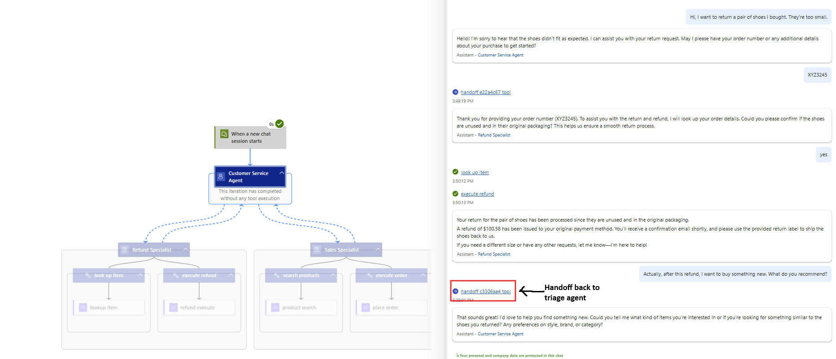The width and height of the screenshot is (836, 359).
Task: Click the place order action icon
Action: (x=366, y=308)
